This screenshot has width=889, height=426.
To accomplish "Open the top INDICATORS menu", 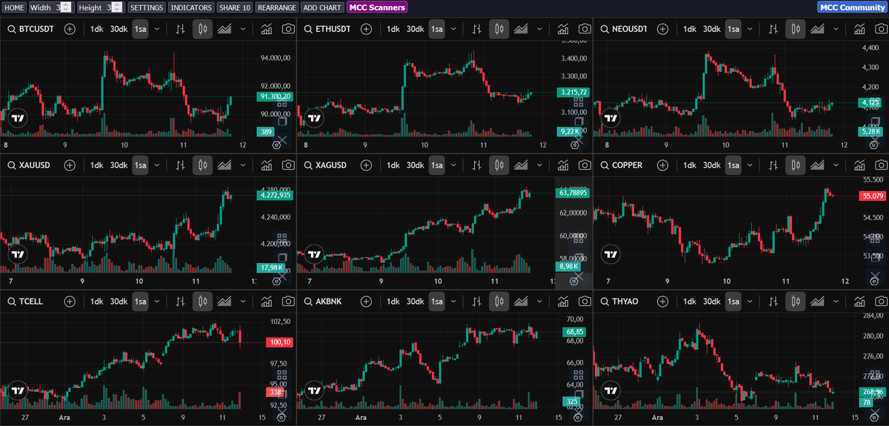I will 191,7.
